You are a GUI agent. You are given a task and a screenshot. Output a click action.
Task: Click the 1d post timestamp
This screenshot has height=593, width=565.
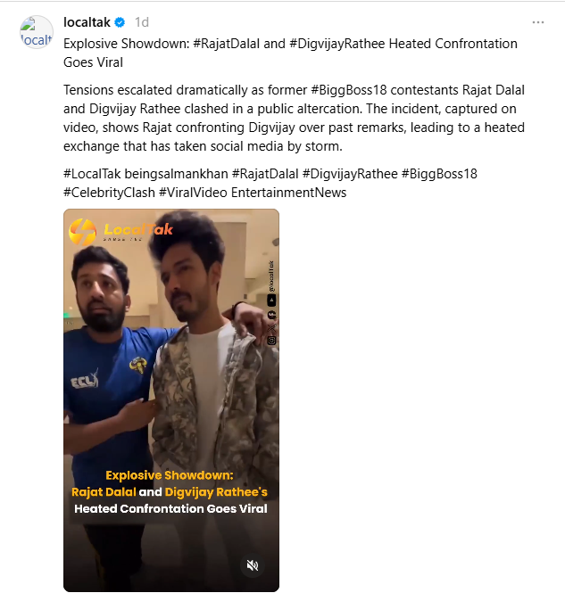point(142,22)
